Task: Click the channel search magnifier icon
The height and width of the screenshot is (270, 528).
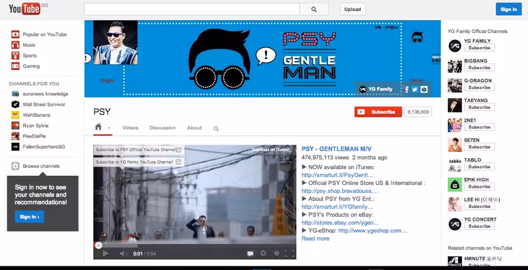Action: click(216, 128)
